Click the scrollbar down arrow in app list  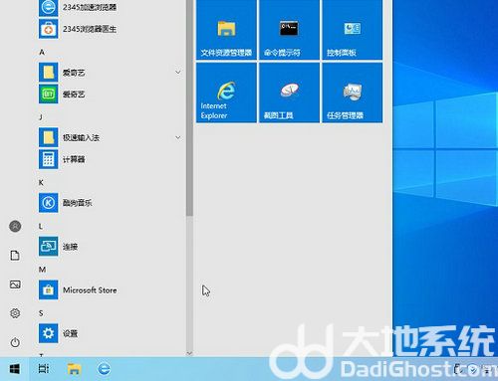189,353
